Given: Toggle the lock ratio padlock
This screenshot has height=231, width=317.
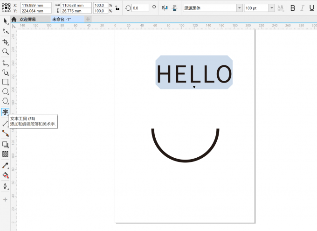Looking at the screenshot, I should (117, 8).
